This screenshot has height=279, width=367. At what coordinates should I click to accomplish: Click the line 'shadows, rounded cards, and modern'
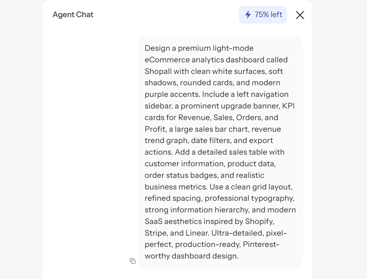tap(212, 83)
